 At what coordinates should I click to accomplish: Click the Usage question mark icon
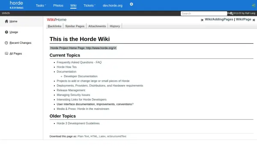(6, 32)
